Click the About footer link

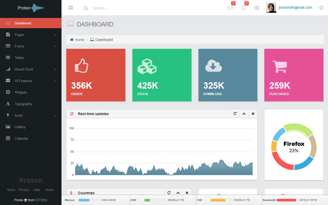click(49, 190)
